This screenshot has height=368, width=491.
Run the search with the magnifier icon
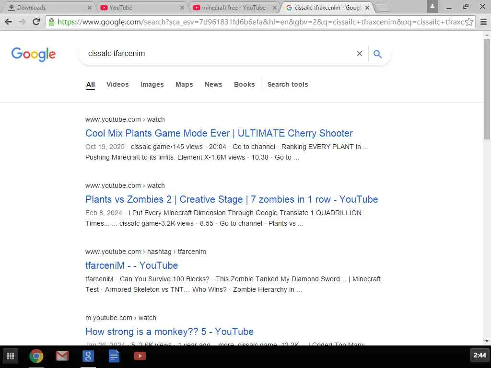pyautogui.click(x=378, y=54)
